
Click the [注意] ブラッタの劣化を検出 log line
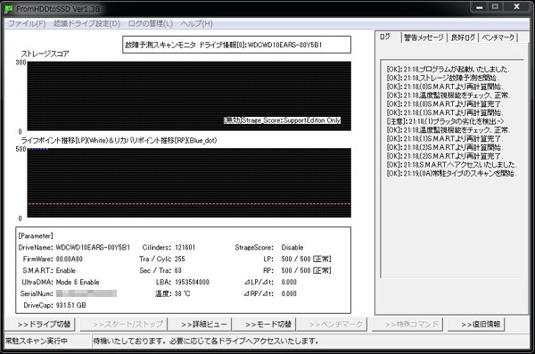pos(445,121)
